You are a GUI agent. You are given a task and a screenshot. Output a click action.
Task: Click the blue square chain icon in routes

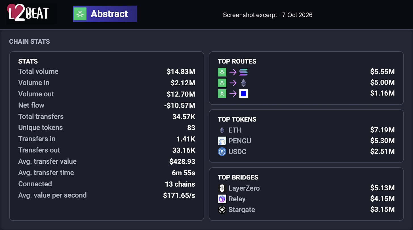(x=244, y=94)
